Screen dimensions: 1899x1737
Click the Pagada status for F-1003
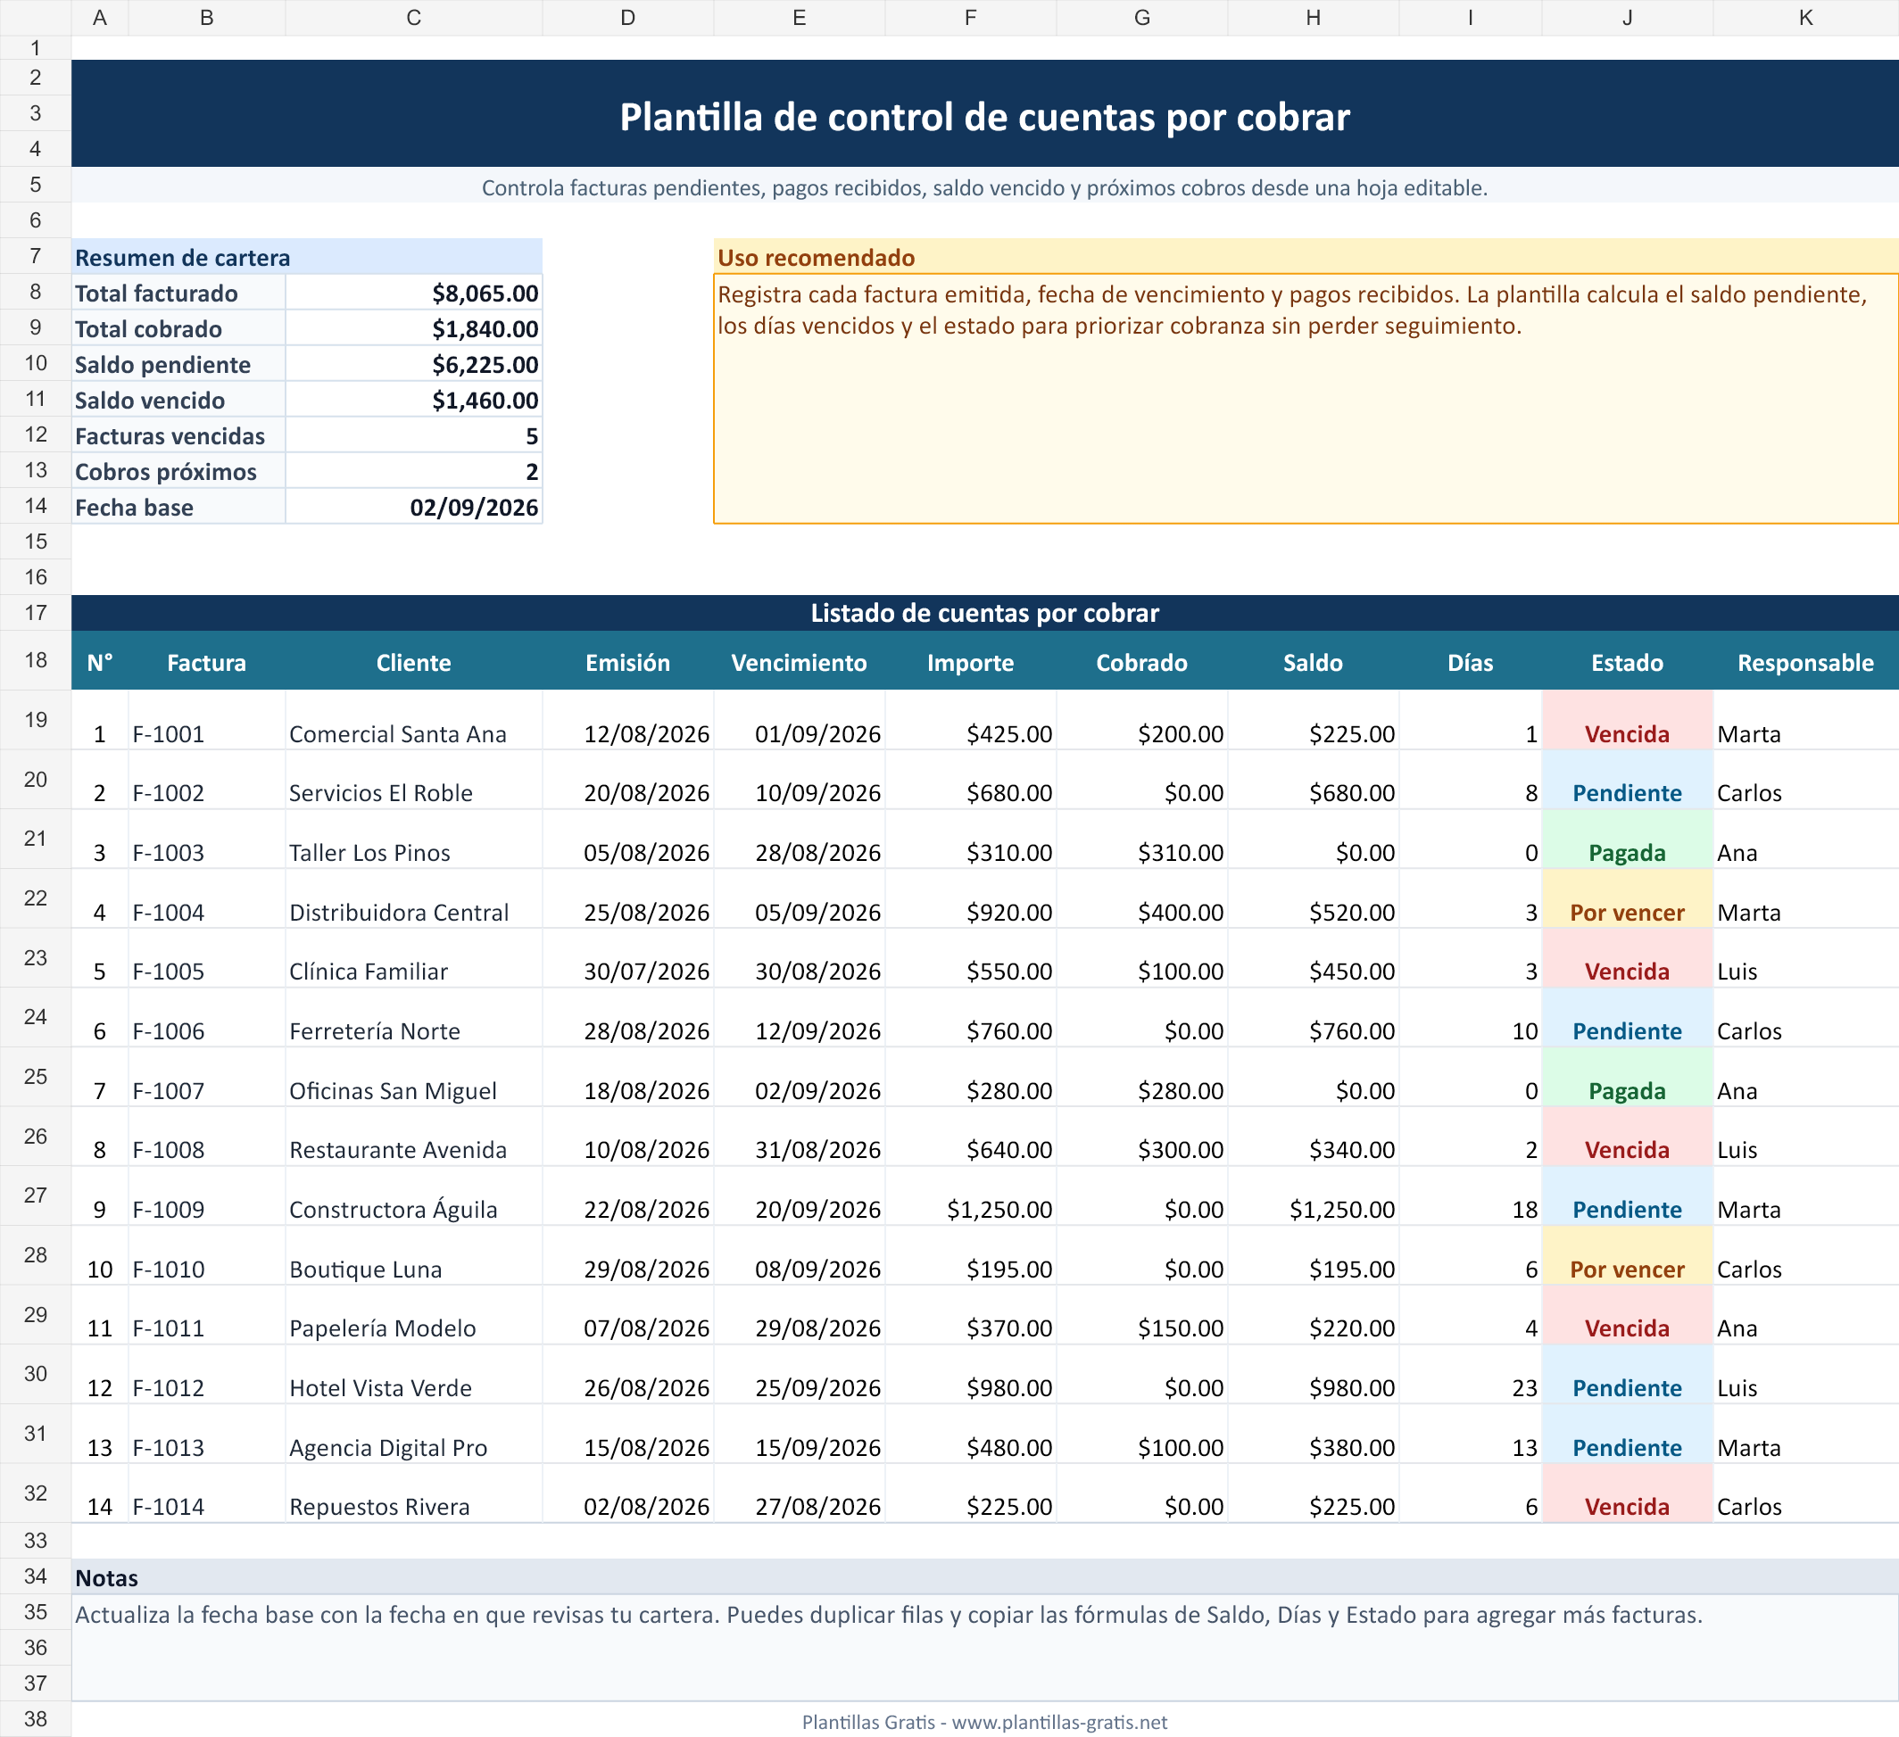point(1627,839)
